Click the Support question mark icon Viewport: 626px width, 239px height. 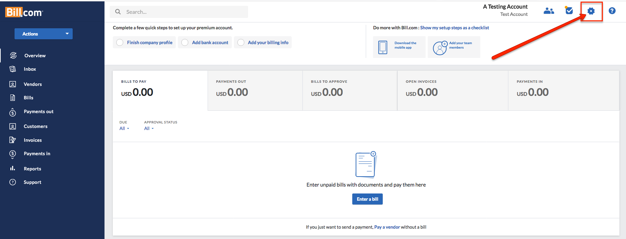point(13,182)
